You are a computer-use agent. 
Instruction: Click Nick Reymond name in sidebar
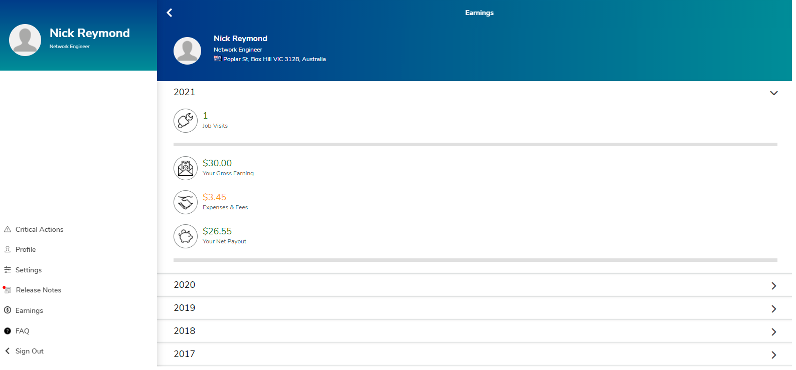pyautogui.click(x=90, y=33)
